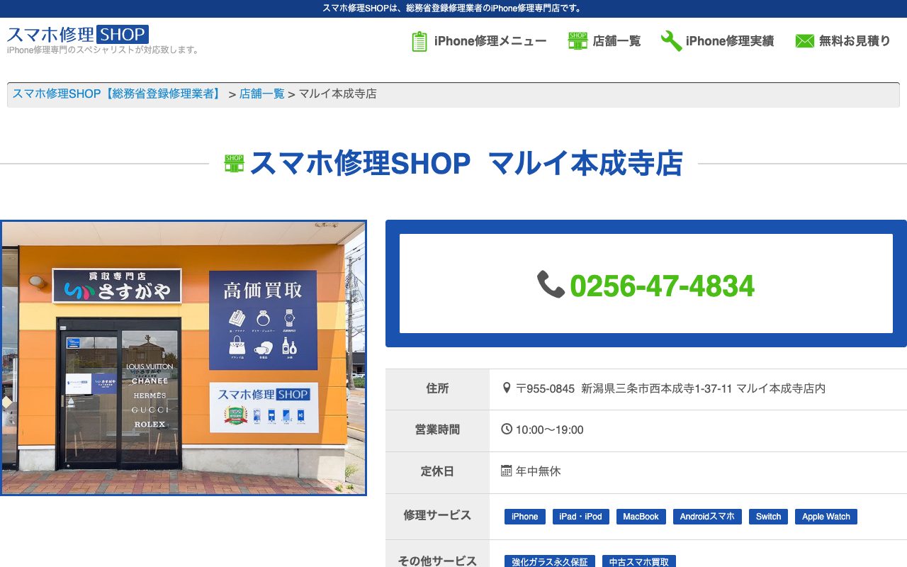907x567 pixels.
Task: Click the 住所 row label
Action: point(437,388)
